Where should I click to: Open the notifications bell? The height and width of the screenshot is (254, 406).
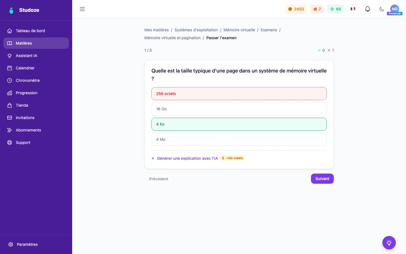[368, 9]
